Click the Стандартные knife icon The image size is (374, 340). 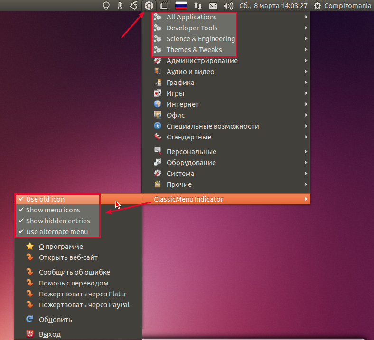[x=158, y=137]
